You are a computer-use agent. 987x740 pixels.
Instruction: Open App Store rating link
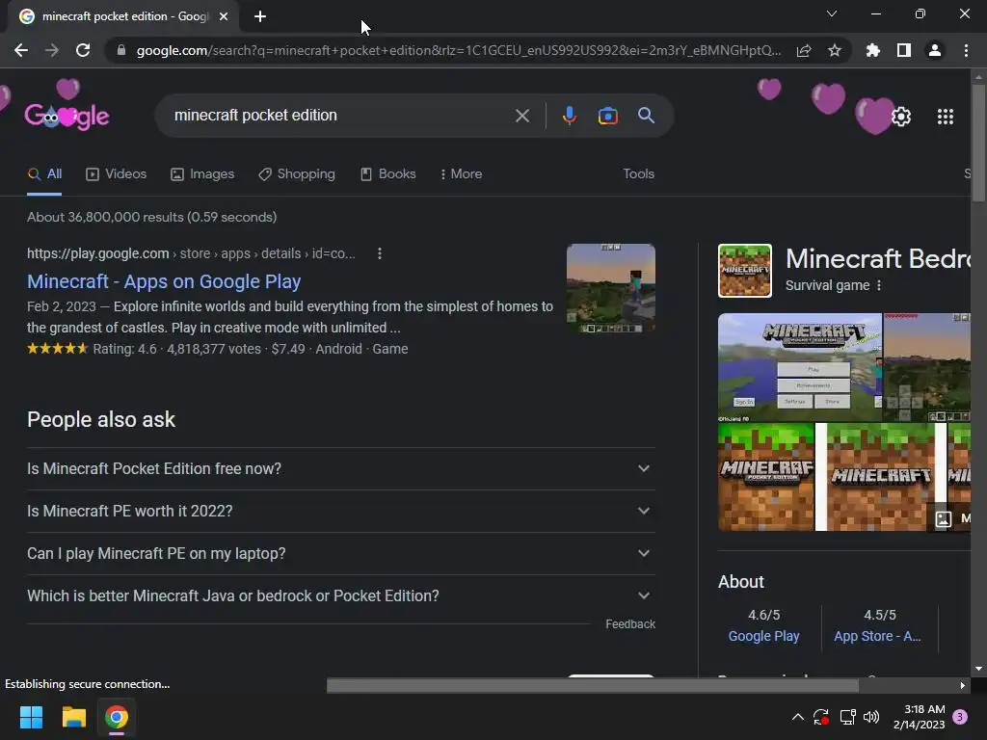(877, 636)
